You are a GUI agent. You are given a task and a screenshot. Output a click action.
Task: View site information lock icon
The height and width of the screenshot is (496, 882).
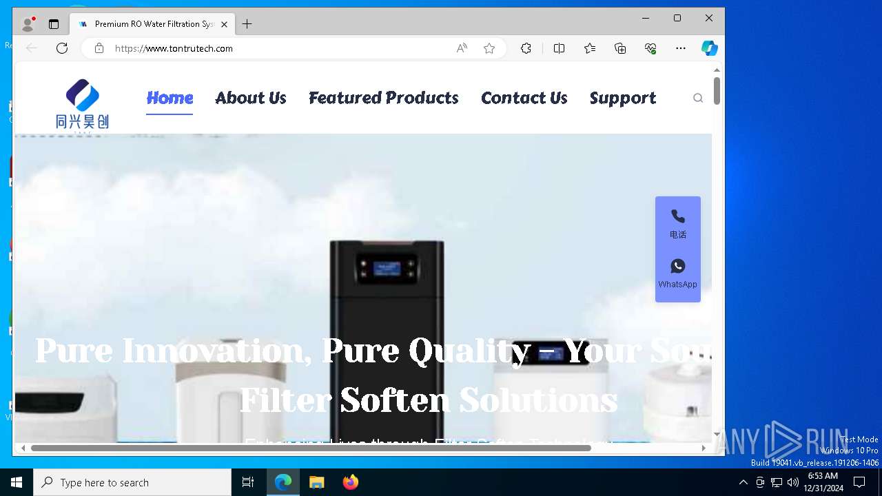coord(99,48)
